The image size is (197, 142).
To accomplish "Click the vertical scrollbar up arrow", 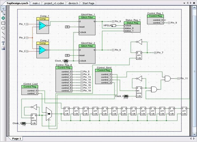I will pos(194,8).
